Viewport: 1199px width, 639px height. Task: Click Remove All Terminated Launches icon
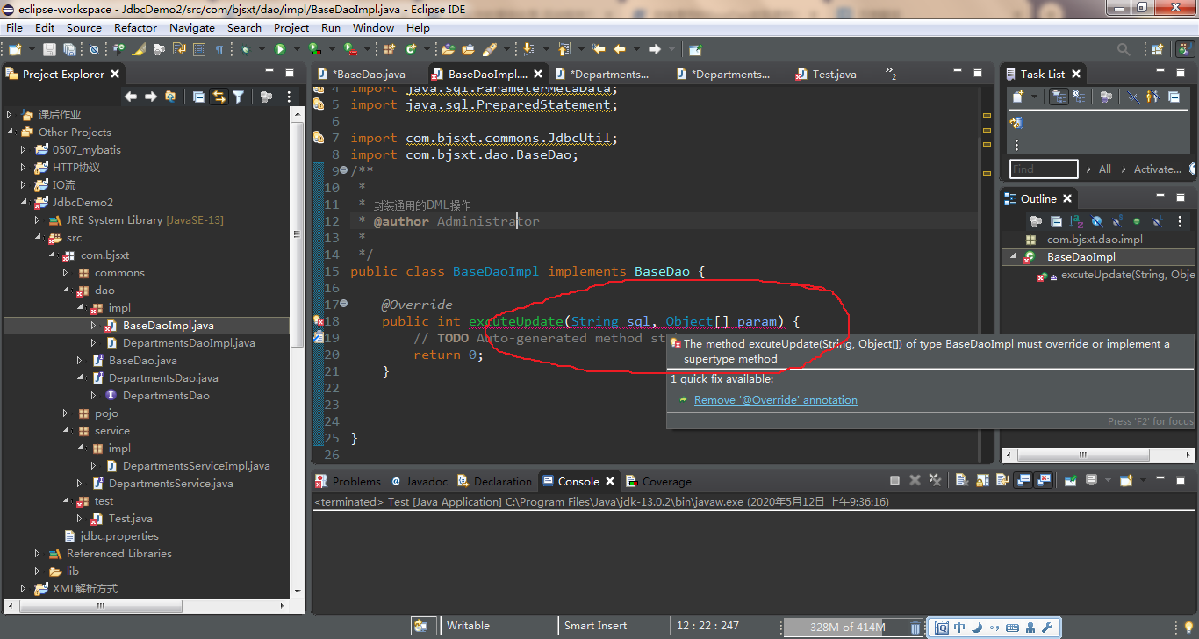[935, 480]
